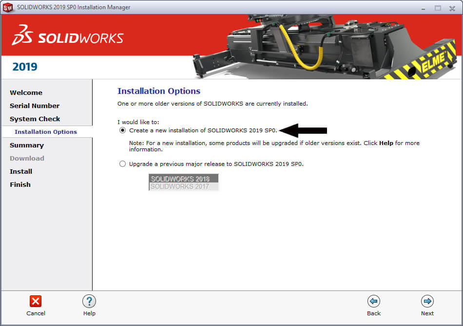Open Help using the question mark icon
The height and width of the screenshot is (326, 463).
coord(89,301)
